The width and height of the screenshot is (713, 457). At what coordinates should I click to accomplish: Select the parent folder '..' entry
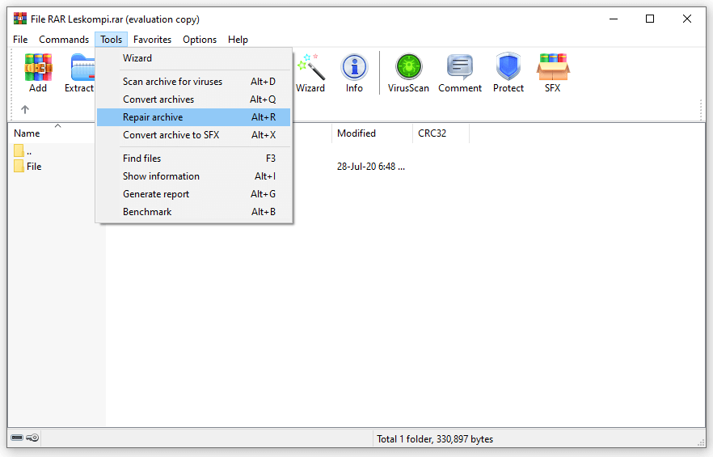pos(23,151)
